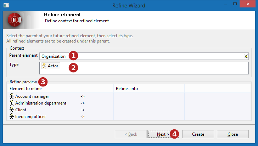Close the wizard with the Close button
Viewport: 258px width, 146px height.
pyautogui.click(x=232, y=134)
